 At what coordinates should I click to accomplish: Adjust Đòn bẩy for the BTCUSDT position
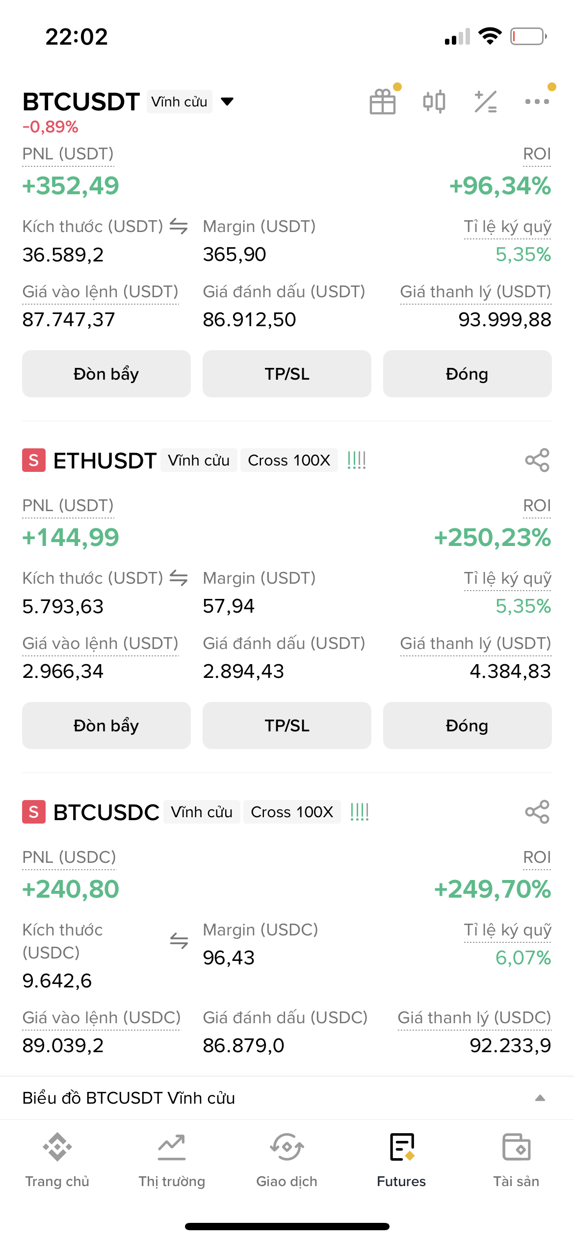(x=106, y=374)
